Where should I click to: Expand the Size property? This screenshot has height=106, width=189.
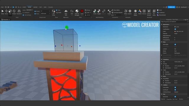162,62
